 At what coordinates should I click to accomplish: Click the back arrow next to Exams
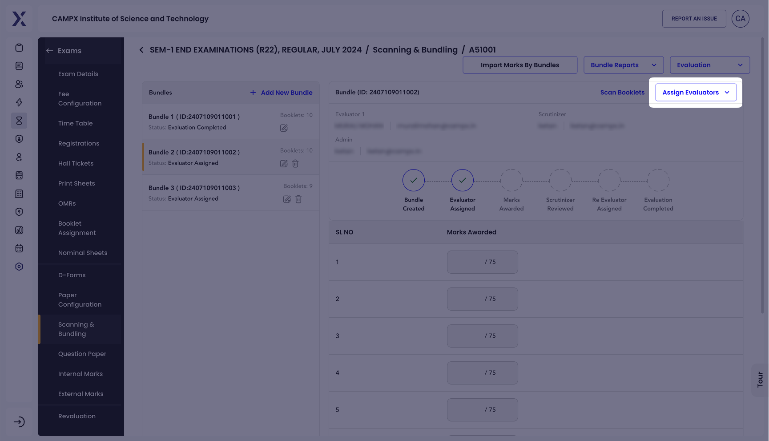click(x=49, y=51)
